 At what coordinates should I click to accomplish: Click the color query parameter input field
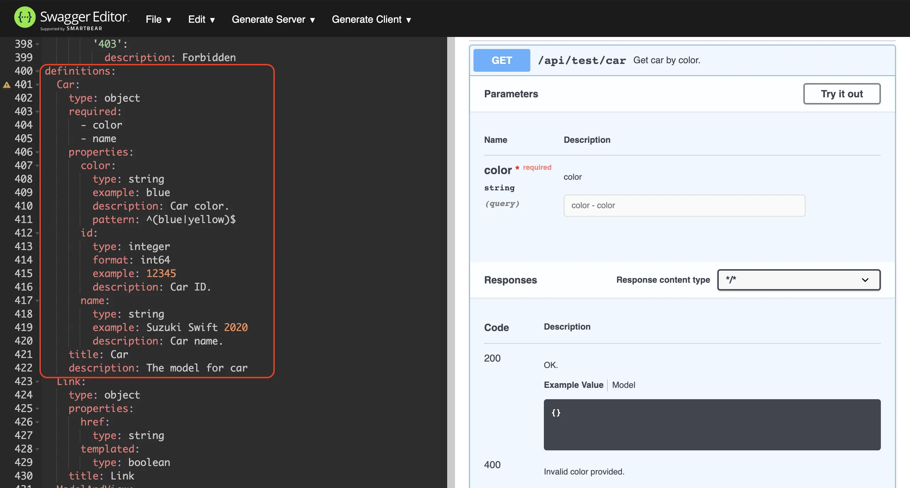[x=684, y=206]
